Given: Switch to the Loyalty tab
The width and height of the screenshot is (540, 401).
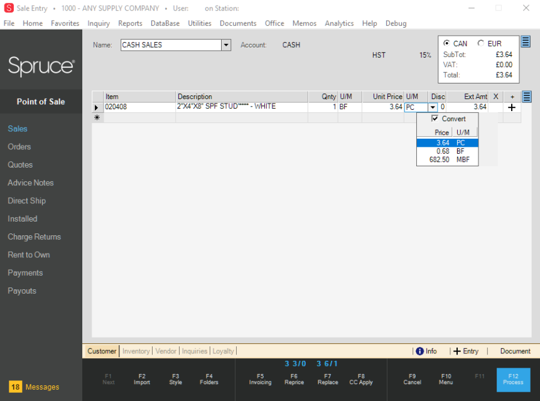Looking at the screenshot, I should click(x=223, y=351).
